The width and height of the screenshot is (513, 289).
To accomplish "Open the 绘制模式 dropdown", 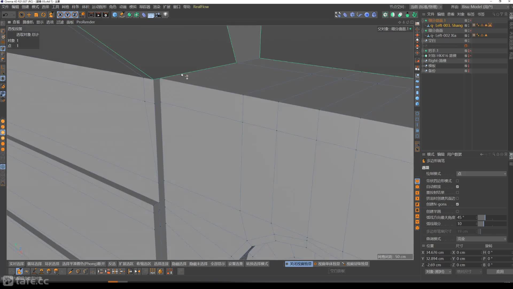I will (x=481, y=174).
